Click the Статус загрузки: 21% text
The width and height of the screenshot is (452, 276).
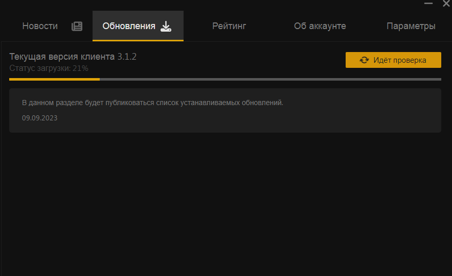click(49, 68)
